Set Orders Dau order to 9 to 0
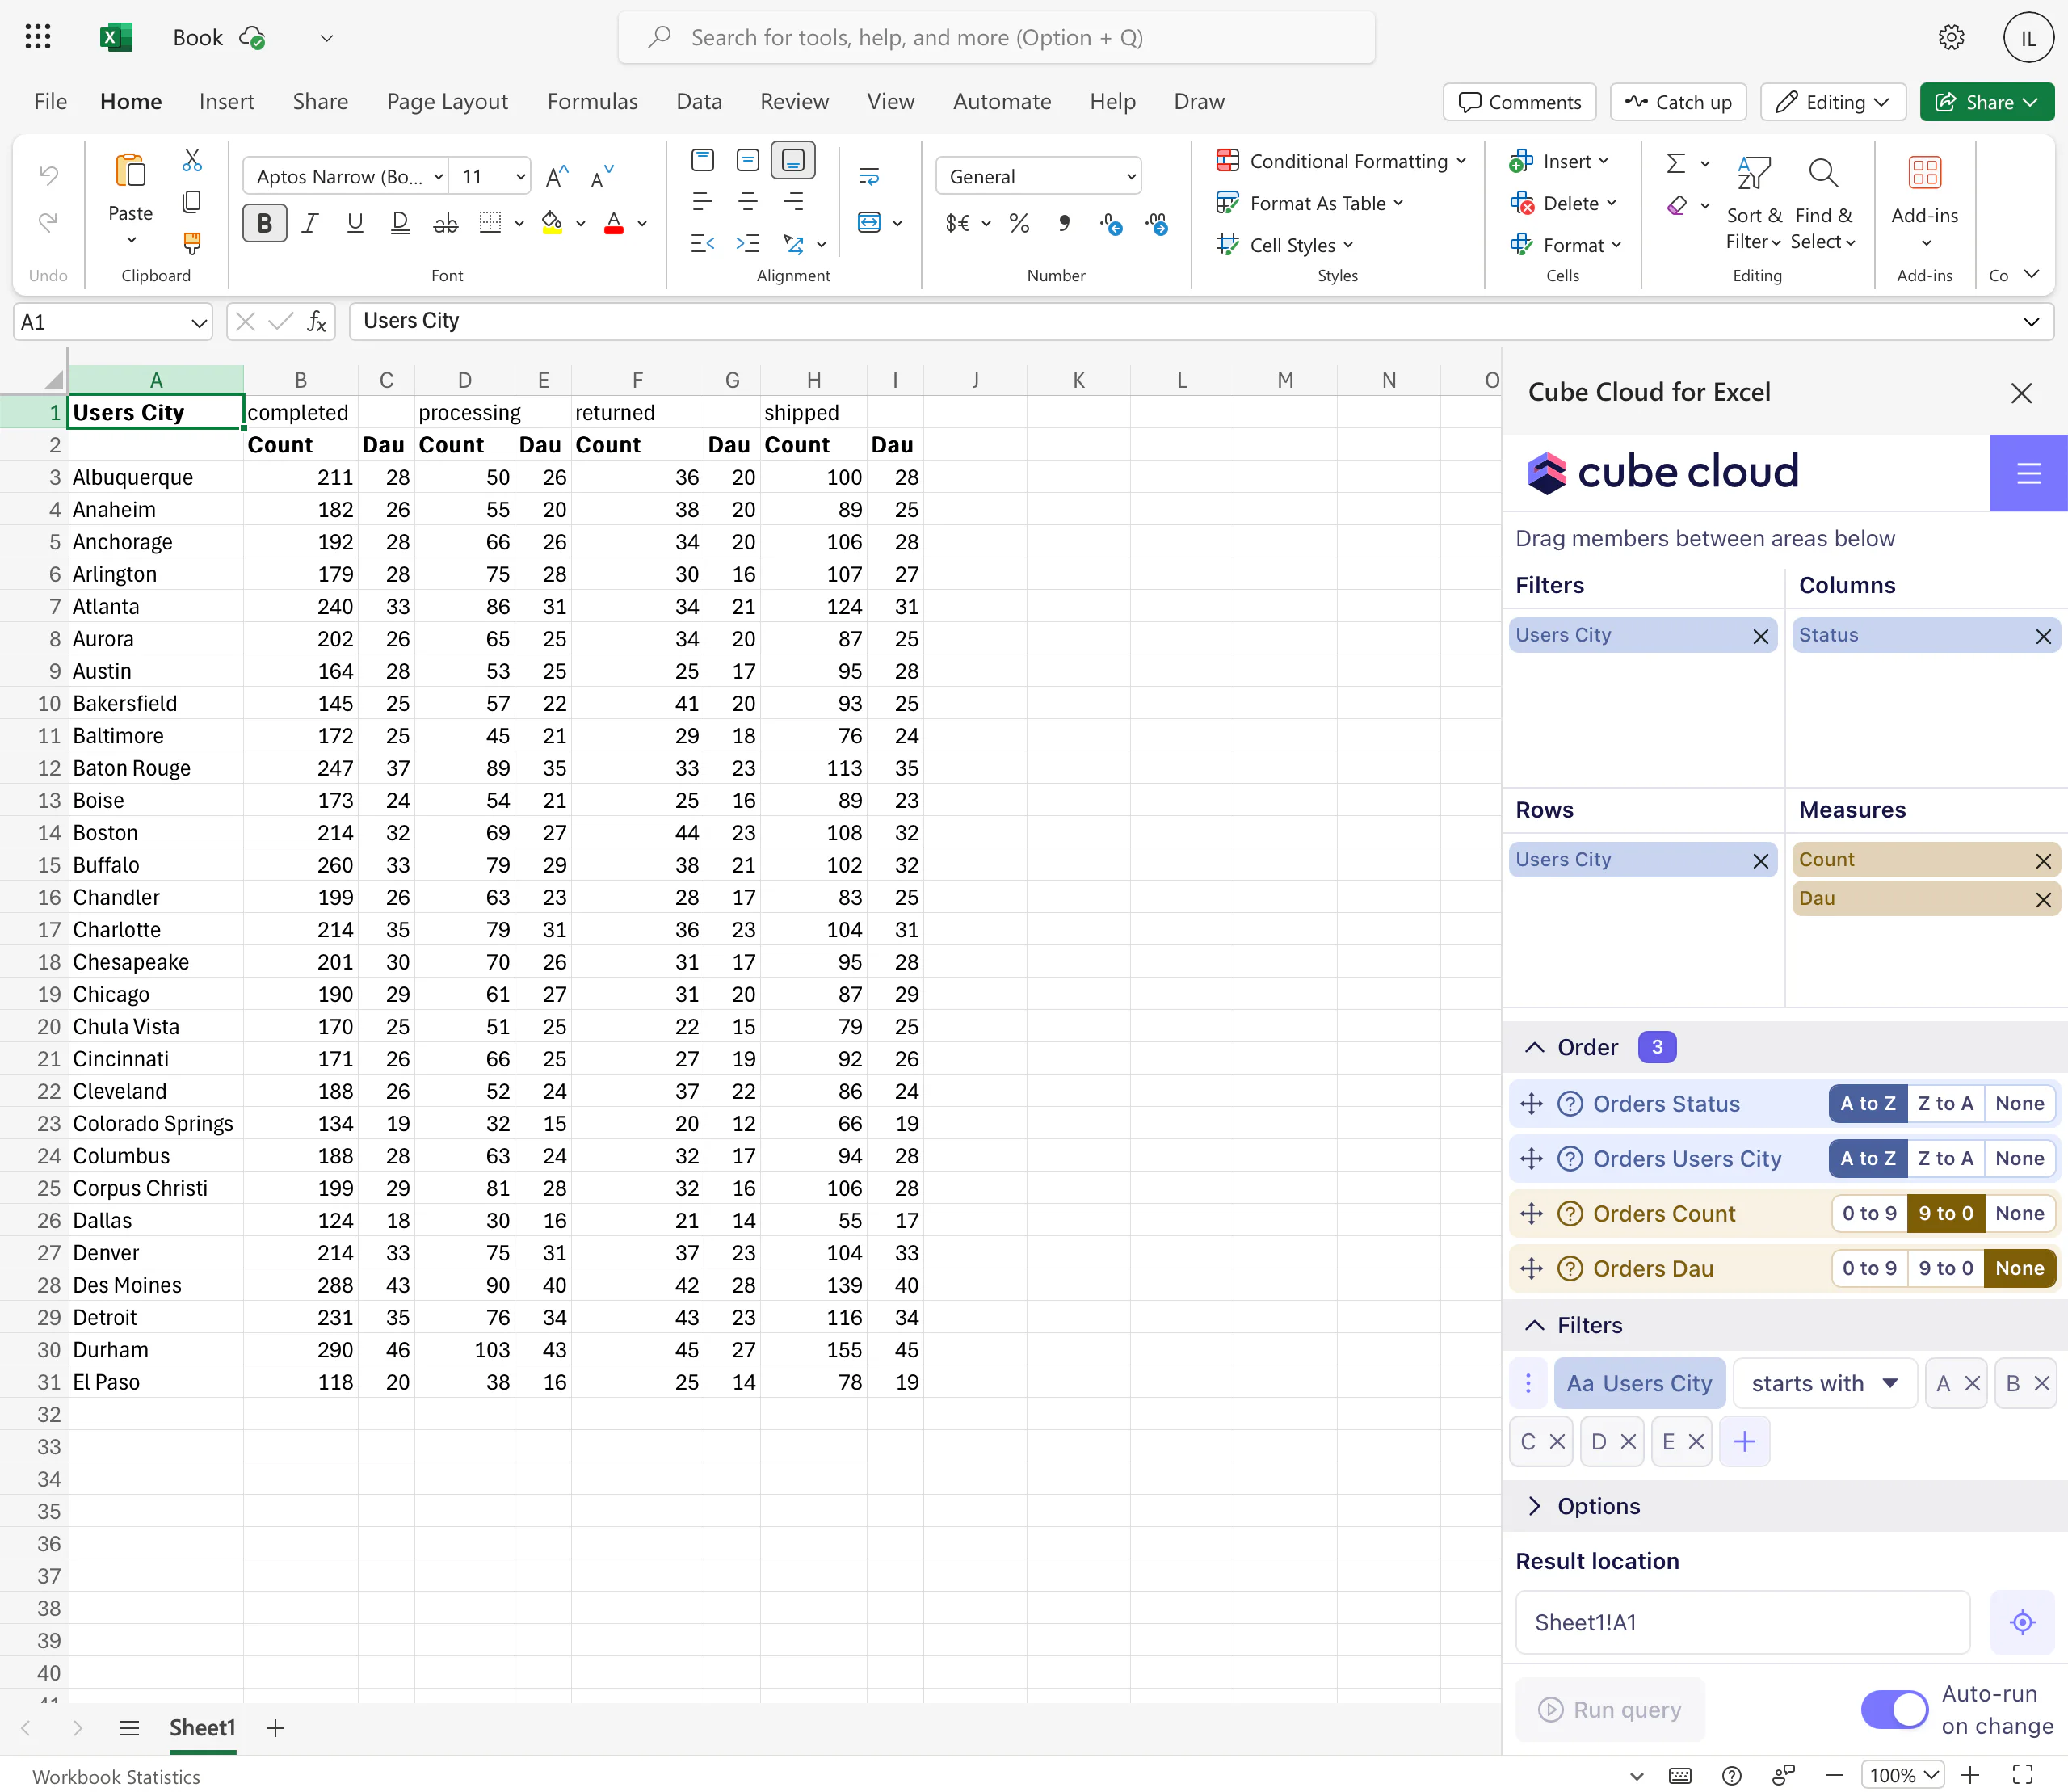 tap(1945, 1268)
